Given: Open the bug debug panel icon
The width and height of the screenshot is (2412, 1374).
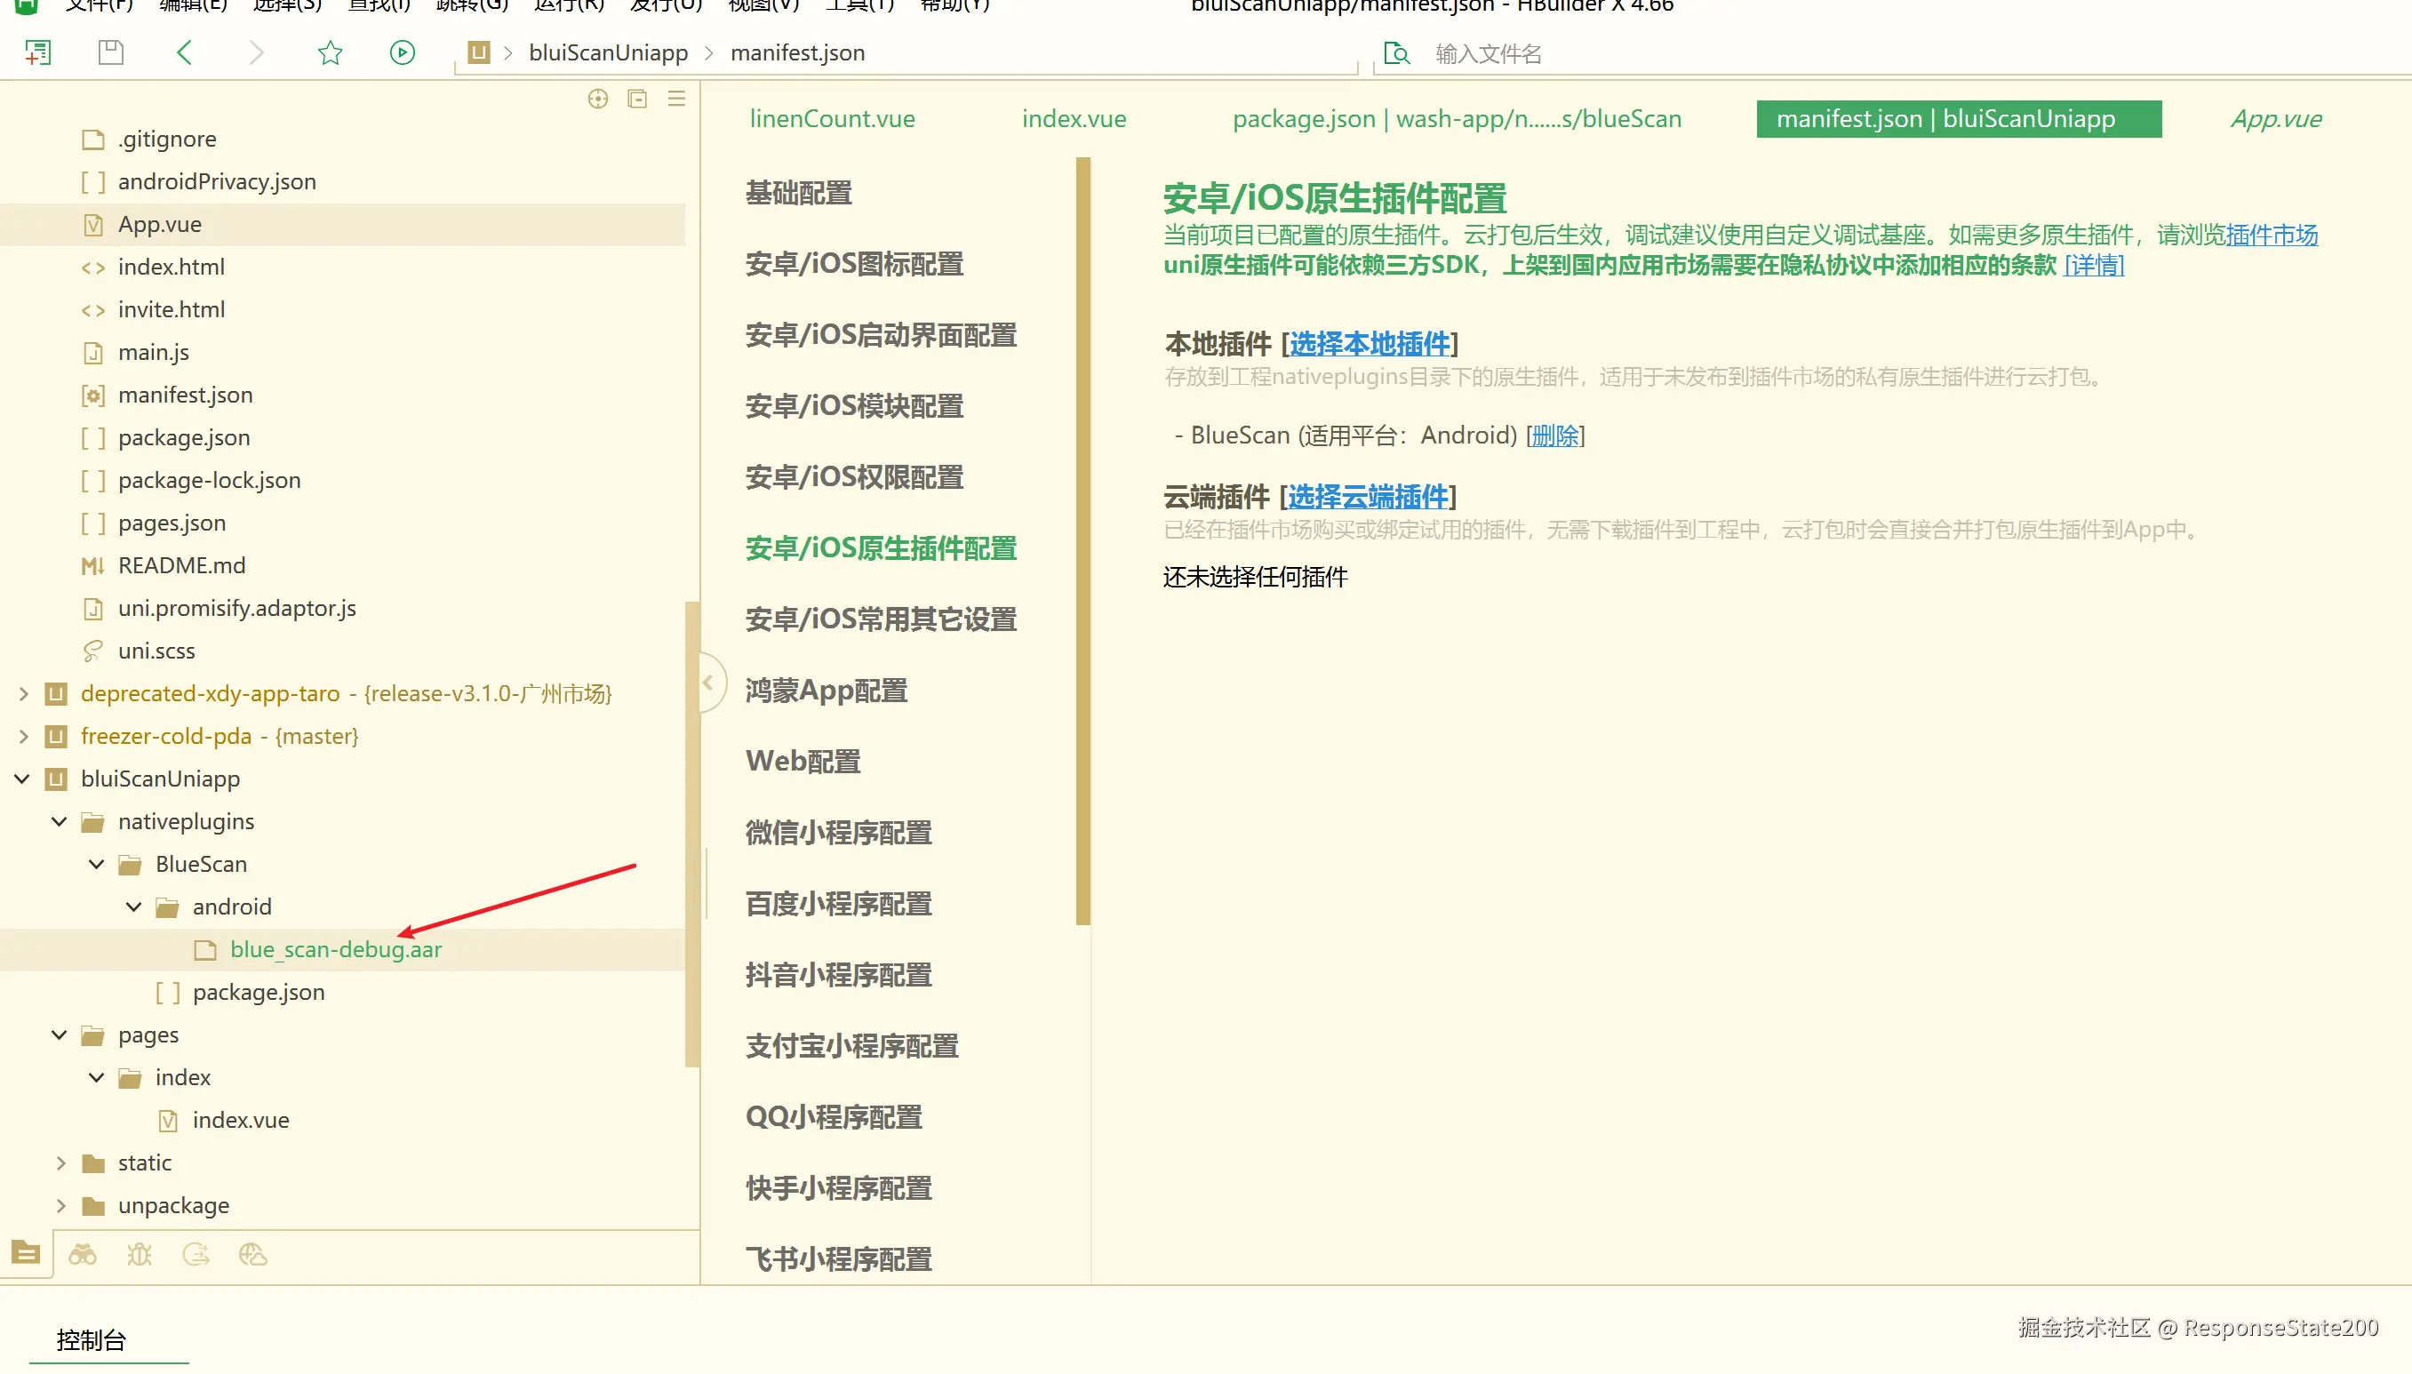Looking at the screenshot, I should 139,1254.
